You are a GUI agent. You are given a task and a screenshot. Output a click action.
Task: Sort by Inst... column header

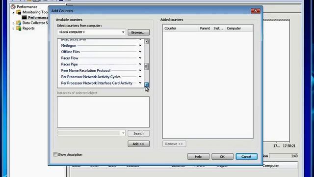[219, 29]
